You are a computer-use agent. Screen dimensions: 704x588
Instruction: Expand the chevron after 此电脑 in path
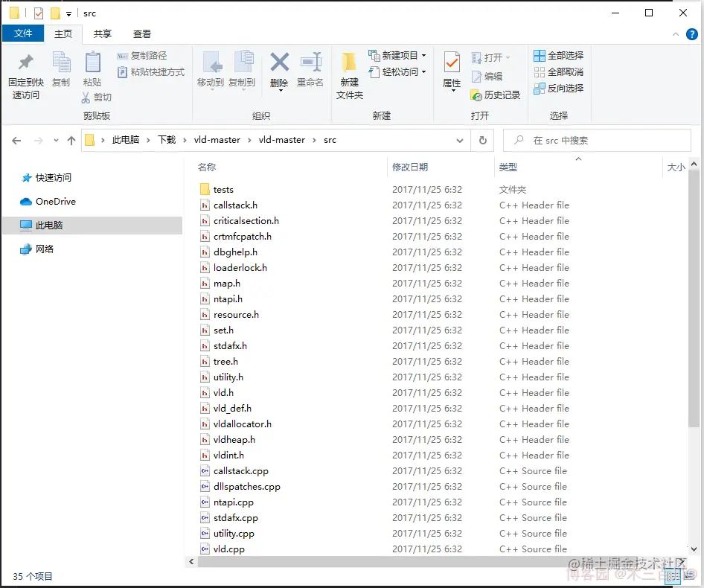[148, 141]
